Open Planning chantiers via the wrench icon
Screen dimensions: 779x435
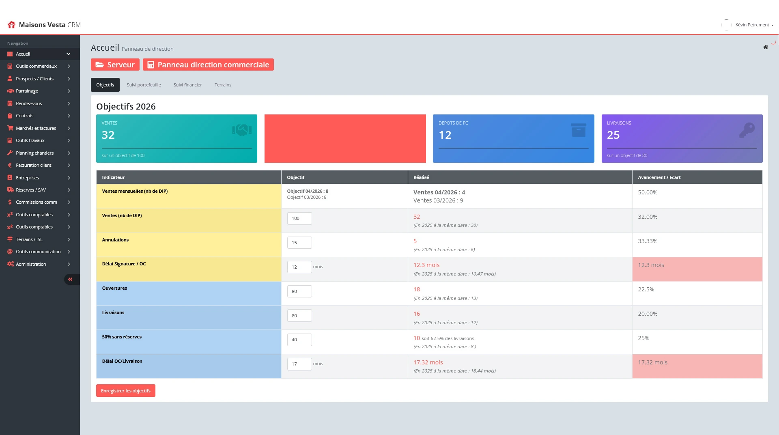click(11, 153)
